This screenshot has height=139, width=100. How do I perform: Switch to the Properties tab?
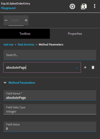(75, 34)
